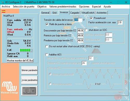
Task: Toggle the PowerAssist checkbox
Action: pos(91,18)
